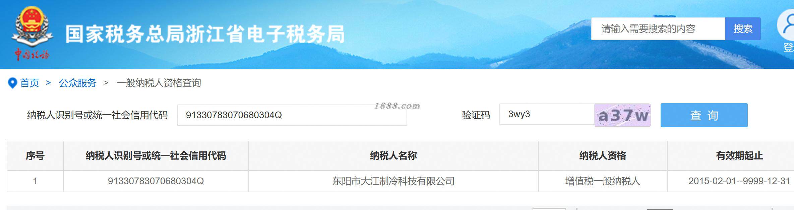Refresh the a37w captcha image
Image resolution: width=794 pixels, height=210 pixels.
point(623,115)
